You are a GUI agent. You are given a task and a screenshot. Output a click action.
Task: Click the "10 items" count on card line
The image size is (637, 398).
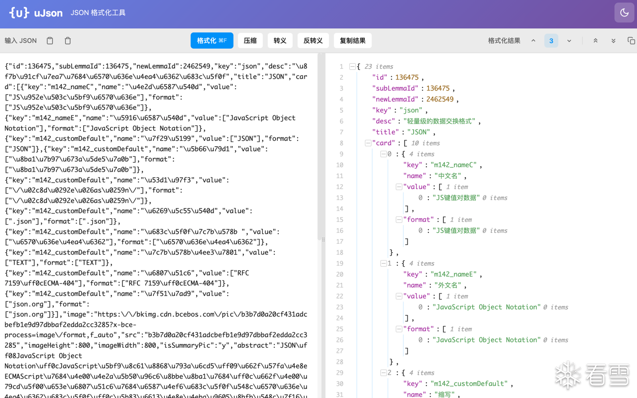(425, 143)
